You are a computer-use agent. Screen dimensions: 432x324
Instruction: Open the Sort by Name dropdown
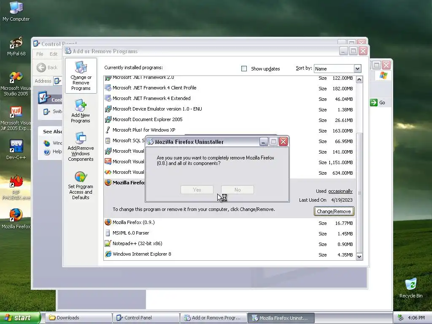pyautogui.click(x=357, y=69)
